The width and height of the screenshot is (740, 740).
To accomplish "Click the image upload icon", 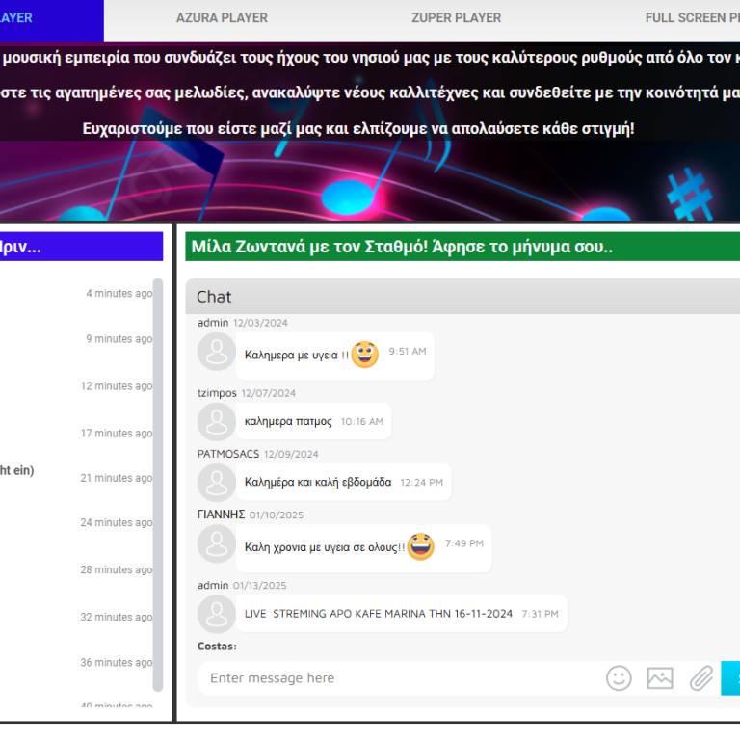I will tap(660, 677).
